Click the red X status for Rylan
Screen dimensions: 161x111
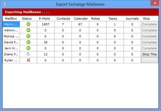28,60
